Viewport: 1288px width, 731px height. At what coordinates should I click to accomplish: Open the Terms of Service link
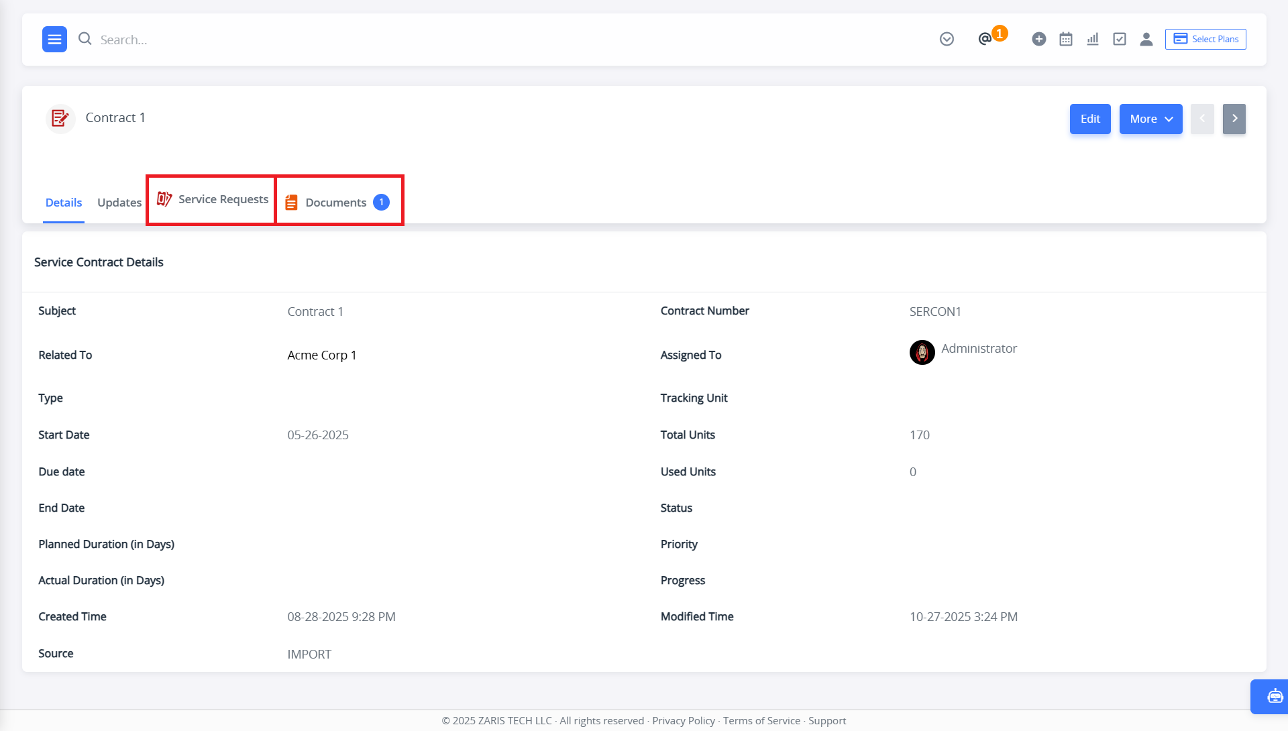click(761, 721)
